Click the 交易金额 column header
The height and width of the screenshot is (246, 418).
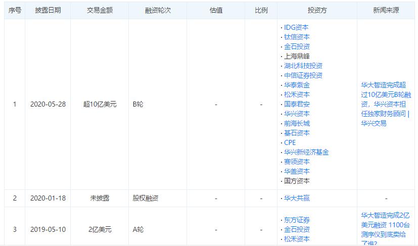[100, 11]
